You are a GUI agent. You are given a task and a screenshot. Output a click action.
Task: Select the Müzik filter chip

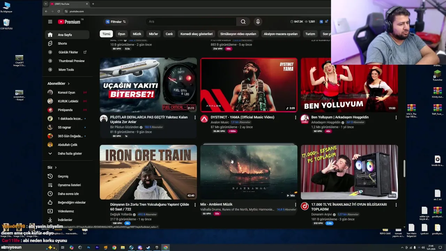point(137,34)
